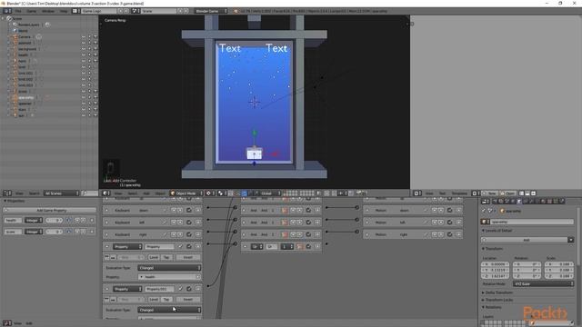Click the outliner editor type icon
This screenshot has width=582, height=327.
click(x=7, y=193)
